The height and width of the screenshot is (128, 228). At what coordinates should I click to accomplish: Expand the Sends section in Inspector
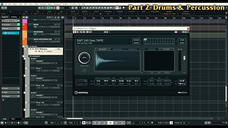3,89
